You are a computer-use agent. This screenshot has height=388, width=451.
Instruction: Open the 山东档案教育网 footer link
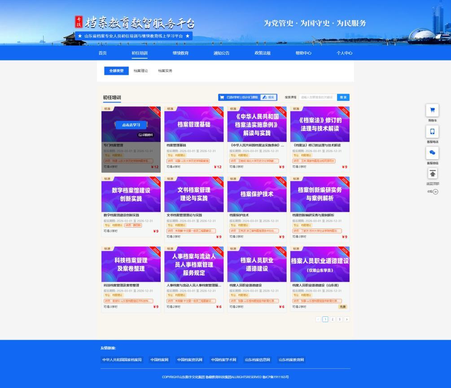[291, 360]
